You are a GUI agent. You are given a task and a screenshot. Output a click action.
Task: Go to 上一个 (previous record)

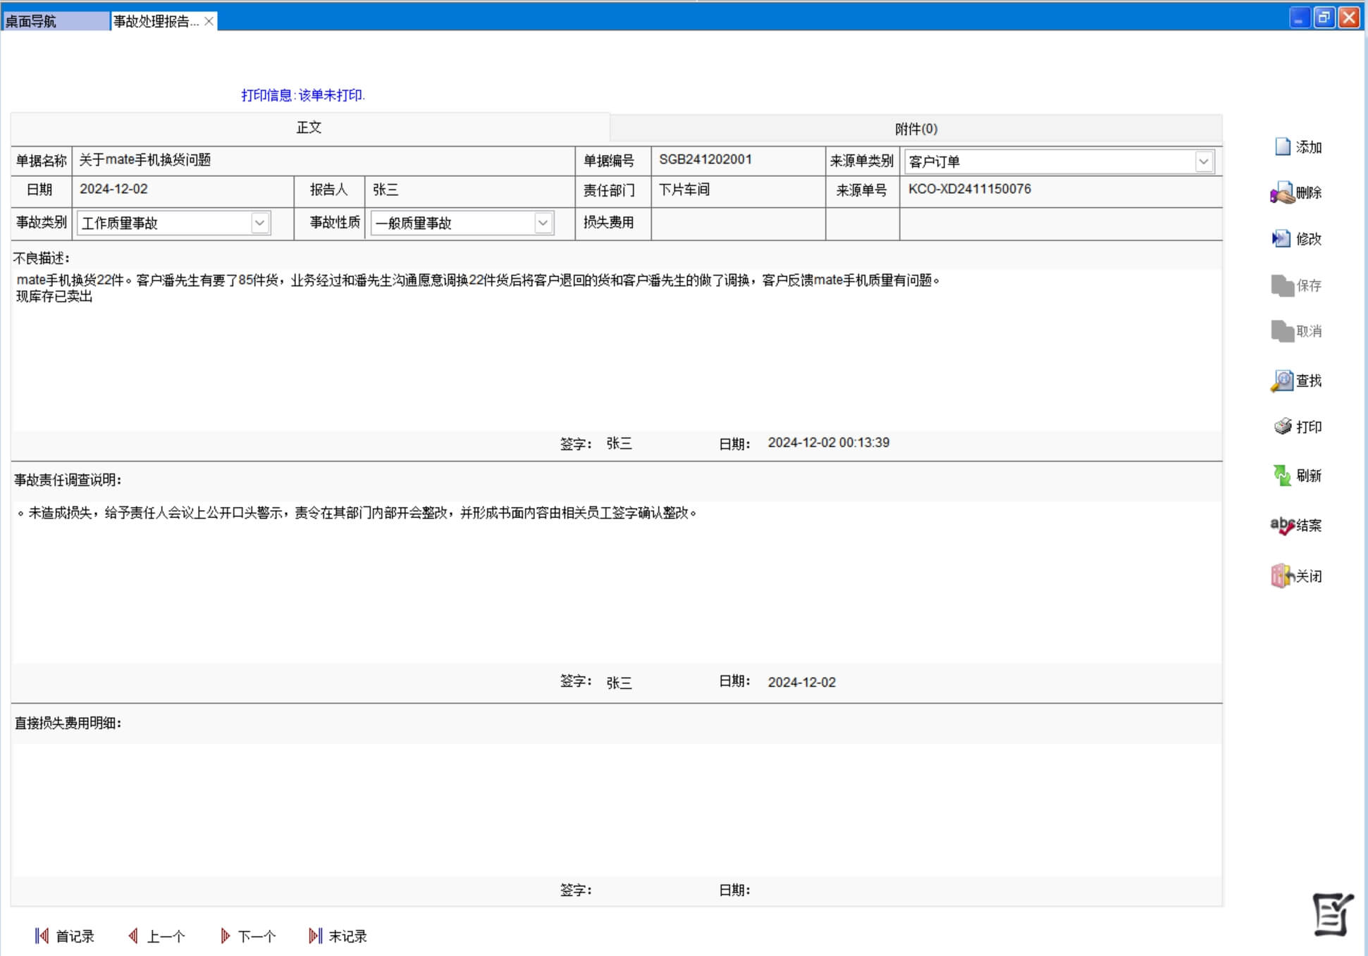156,936
